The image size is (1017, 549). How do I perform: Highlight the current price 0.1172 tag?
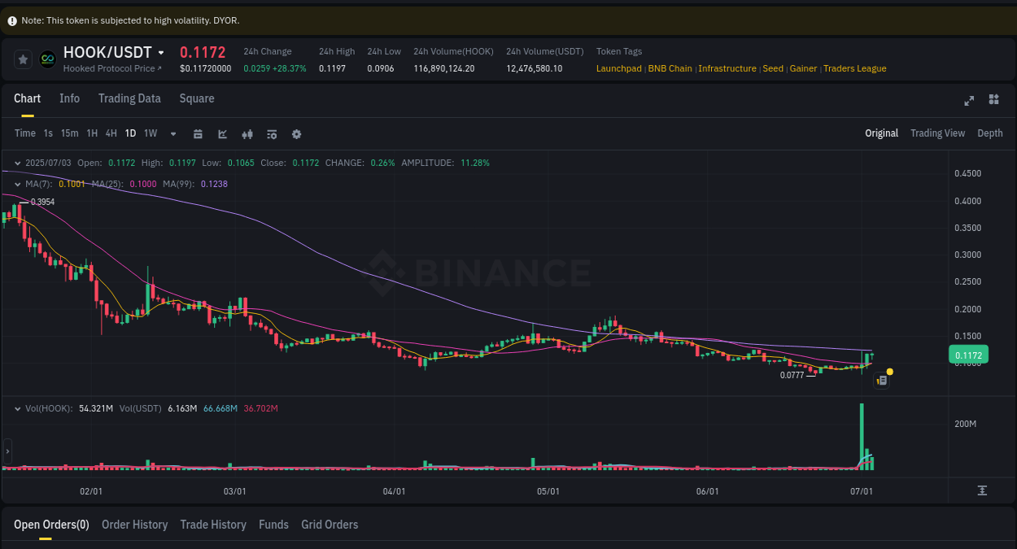(967, 355)
